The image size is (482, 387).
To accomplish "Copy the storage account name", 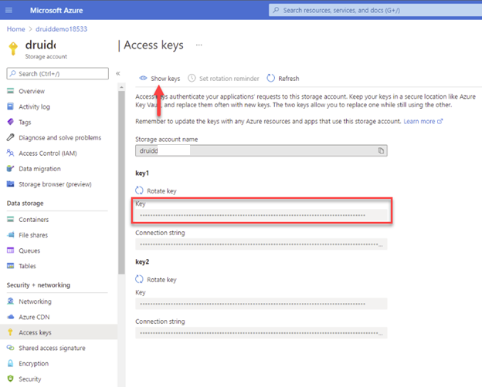I will (x=381, y=151).
